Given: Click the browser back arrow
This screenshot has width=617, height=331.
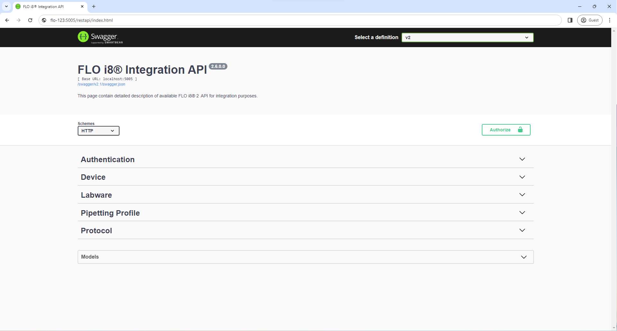Looking at the screenshot, I should coord(7,20).
